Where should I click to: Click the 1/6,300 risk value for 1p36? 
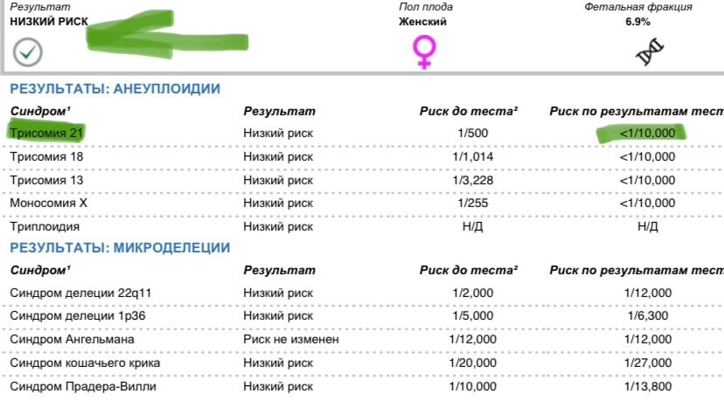point(648,316)
